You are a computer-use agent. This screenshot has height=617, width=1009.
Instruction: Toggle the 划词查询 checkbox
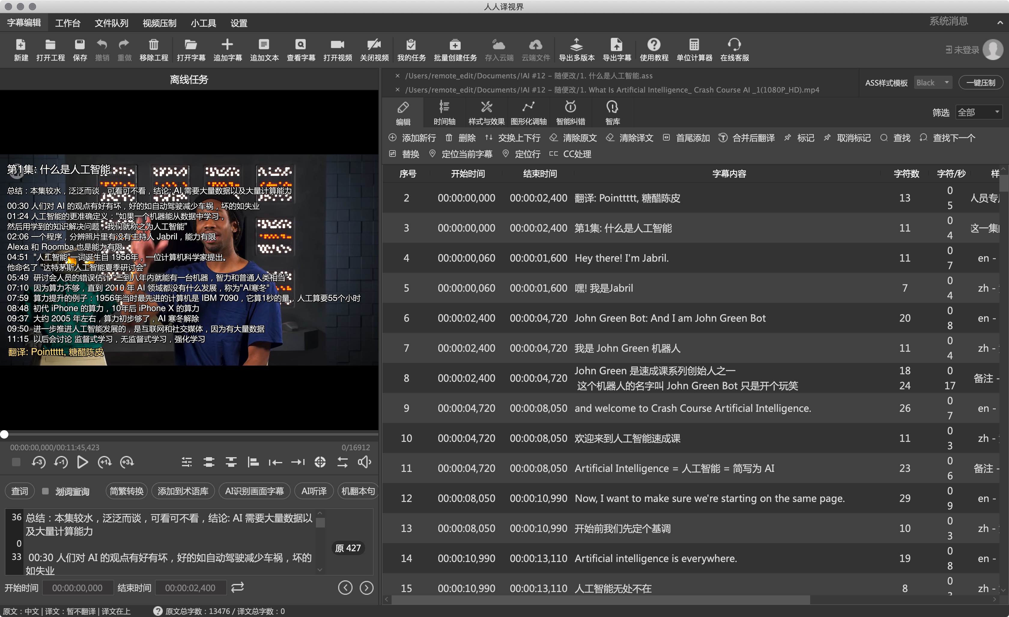pyautogui.click(x=45, y=491)
